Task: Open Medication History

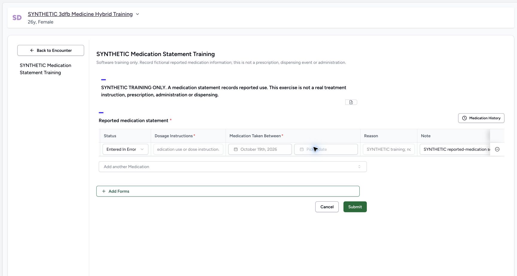Action: (481, 118)
